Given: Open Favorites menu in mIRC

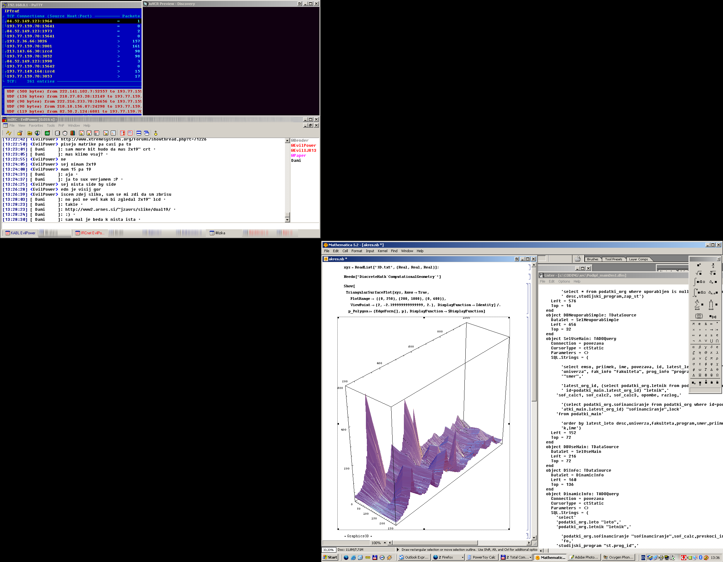Looking at the screenshot, I should 36,125.
